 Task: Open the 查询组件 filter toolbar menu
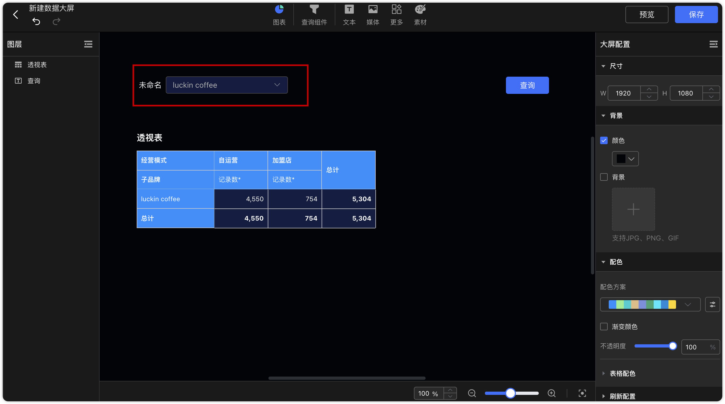[314, 15]
